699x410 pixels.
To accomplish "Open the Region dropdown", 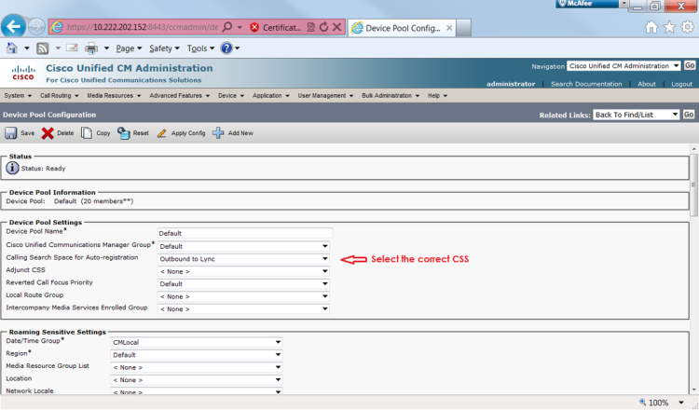I will (x=196, y=355).
